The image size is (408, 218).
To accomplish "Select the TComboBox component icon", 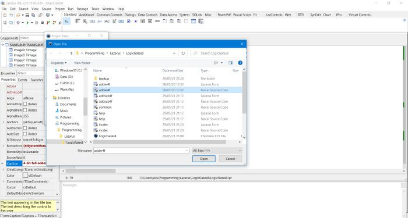I will click(150, 22).
